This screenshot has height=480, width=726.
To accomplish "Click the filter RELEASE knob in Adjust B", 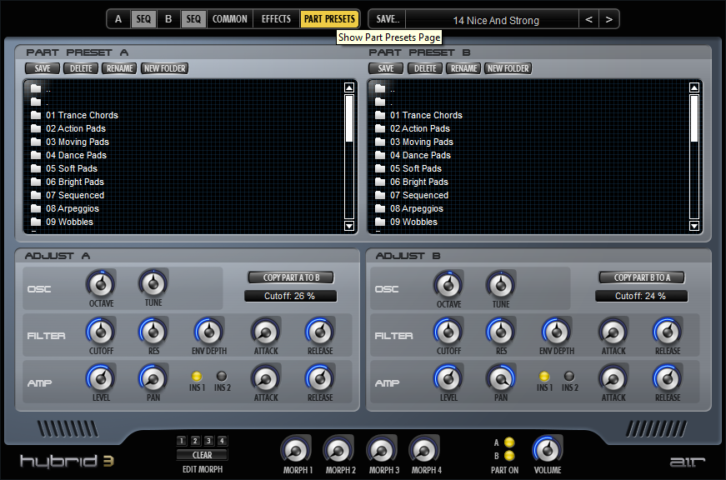I will [x=668, y=332].
